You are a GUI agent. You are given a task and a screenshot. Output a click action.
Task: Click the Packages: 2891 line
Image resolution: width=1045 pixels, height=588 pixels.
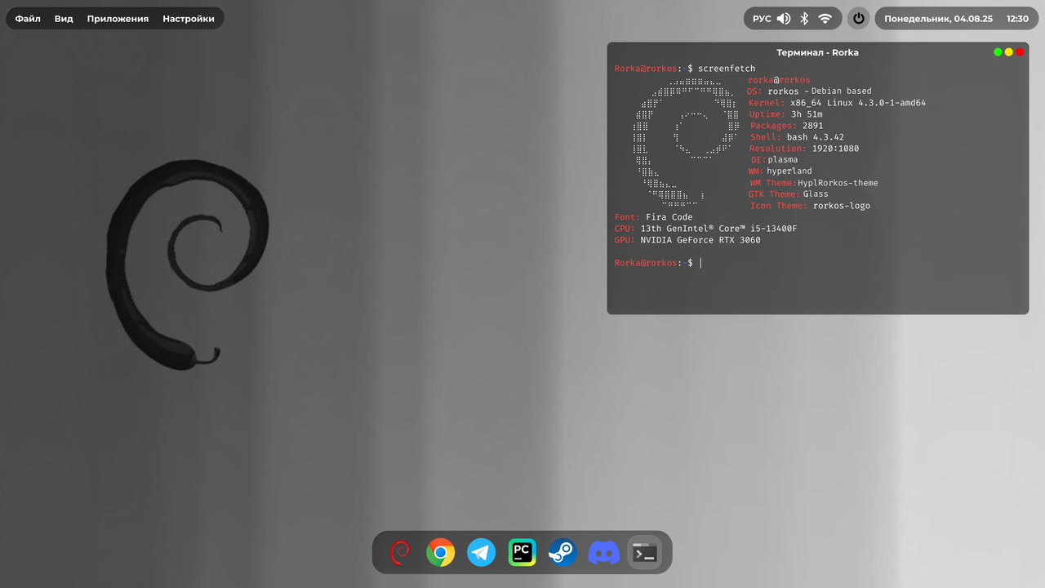787,126
